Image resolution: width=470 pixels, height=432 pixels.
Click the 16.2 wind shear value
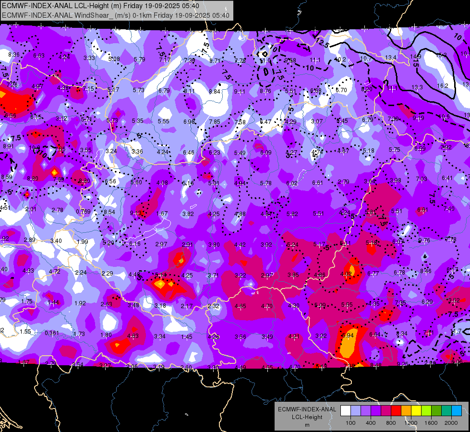point(443,86)
